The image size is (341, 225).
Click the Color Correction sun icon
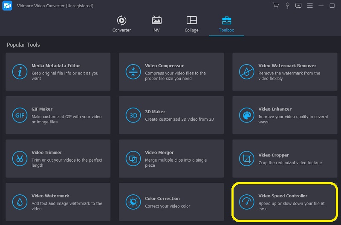(x=133, y=202)
